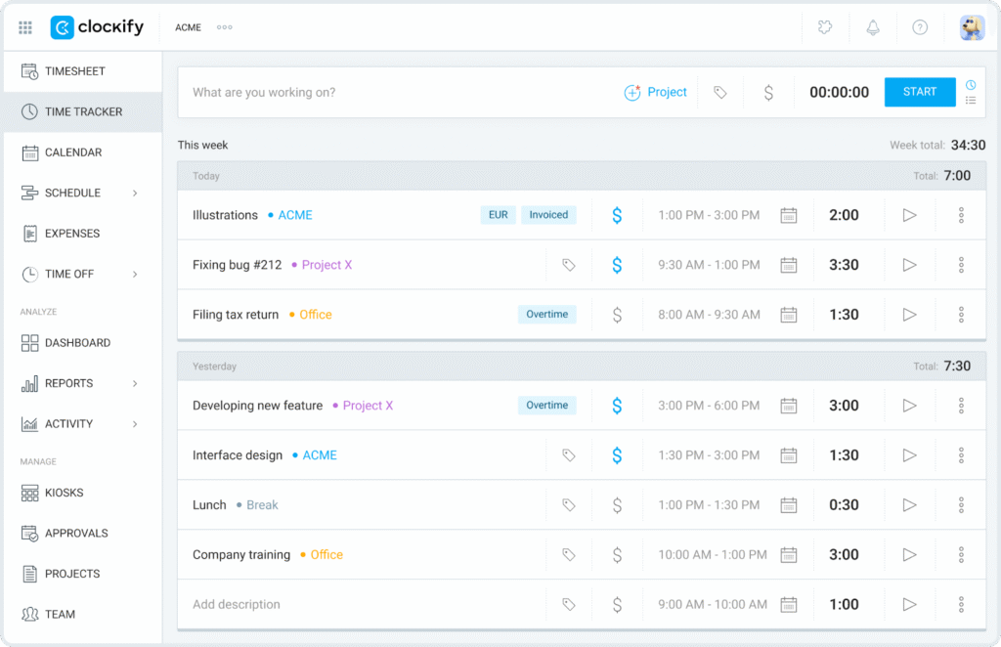1001x647 pixels.
Task: Click the notifications bell icon
Action: click(873, 27)
